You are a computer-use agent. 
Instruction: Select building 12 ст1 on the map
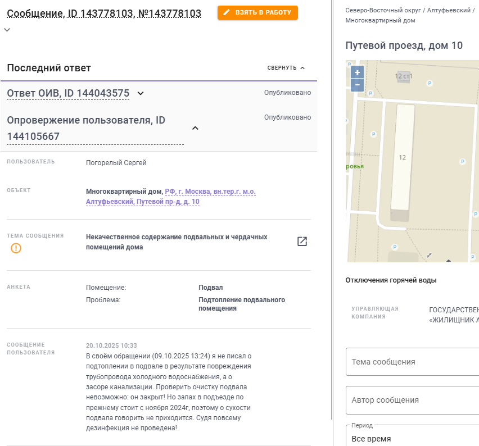404,76
